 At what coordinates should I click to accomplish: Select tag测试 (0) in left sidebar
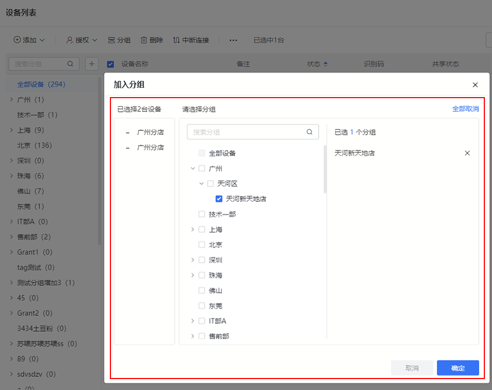(36, 268)
